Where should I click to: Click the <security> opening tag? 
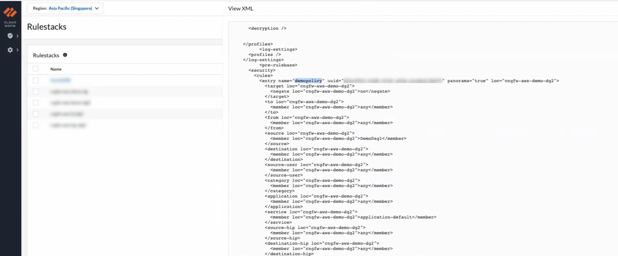pos(262,70)
